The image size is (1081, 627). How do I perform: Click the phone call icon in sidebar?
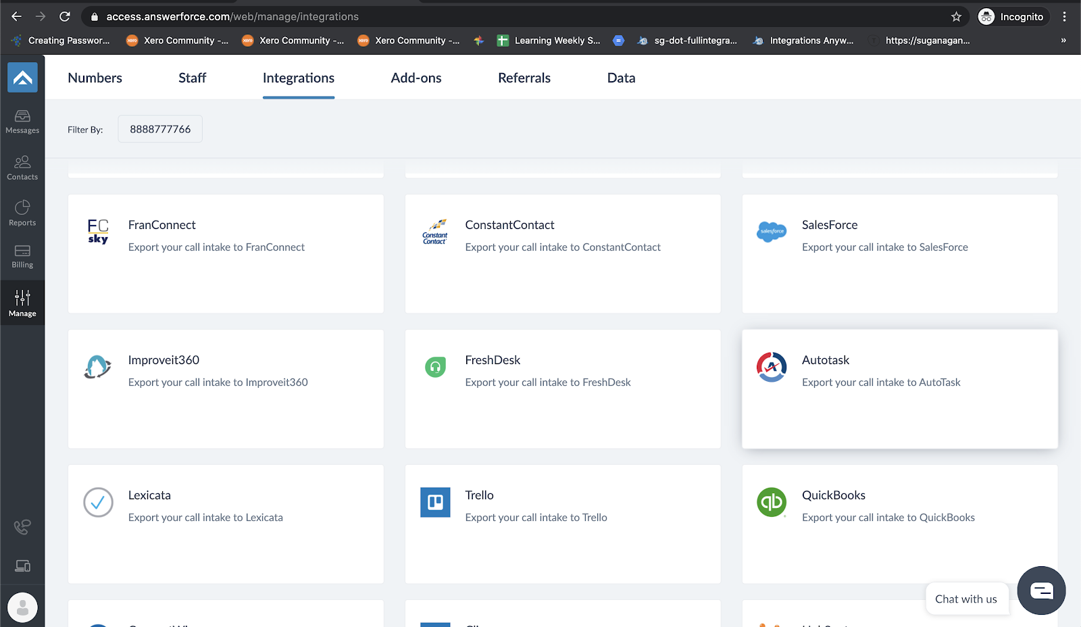click(22, 527)
